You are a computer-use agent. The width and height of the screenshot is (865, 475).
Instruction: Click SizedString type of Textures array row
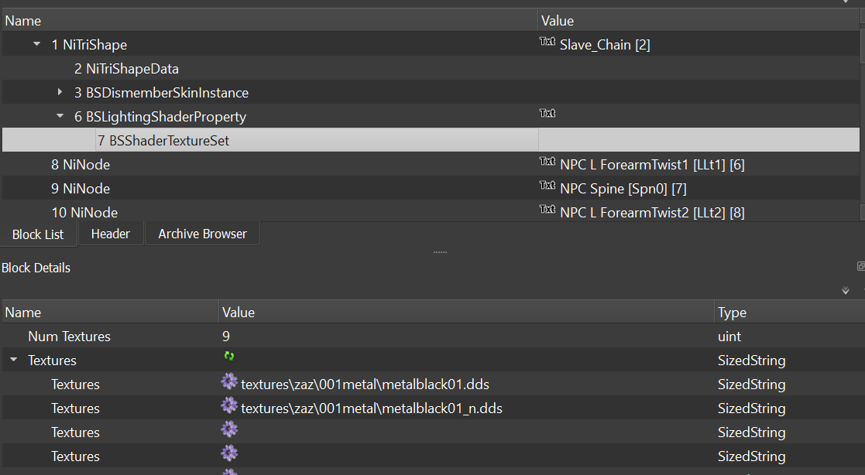click(751, 361)
